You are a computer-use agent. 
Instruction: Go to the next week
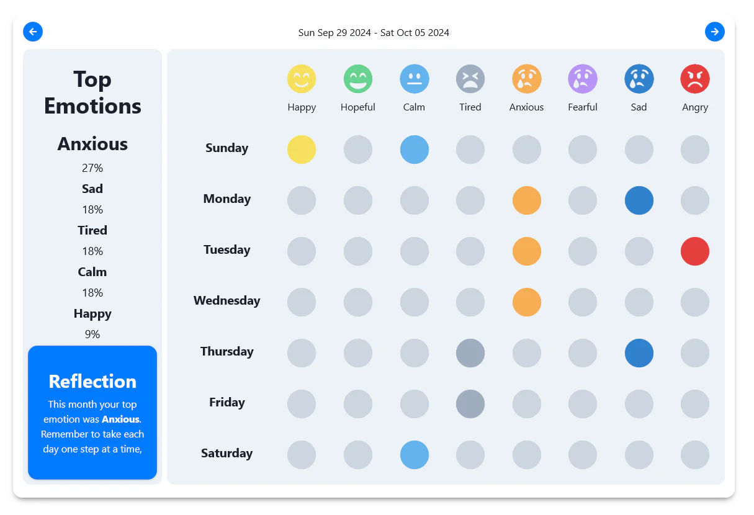715,32
